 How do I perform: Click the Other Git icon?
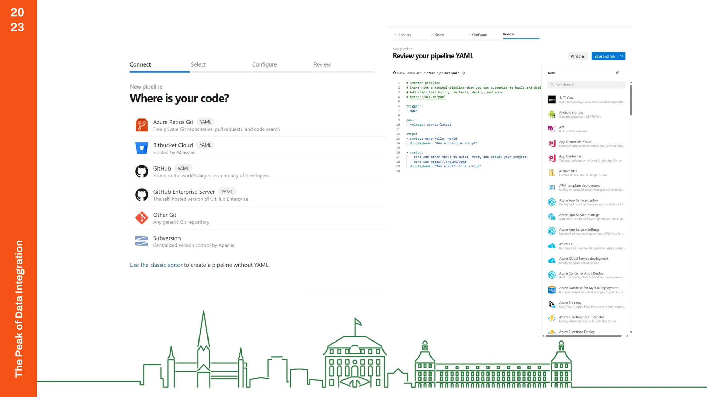[142, 218]
